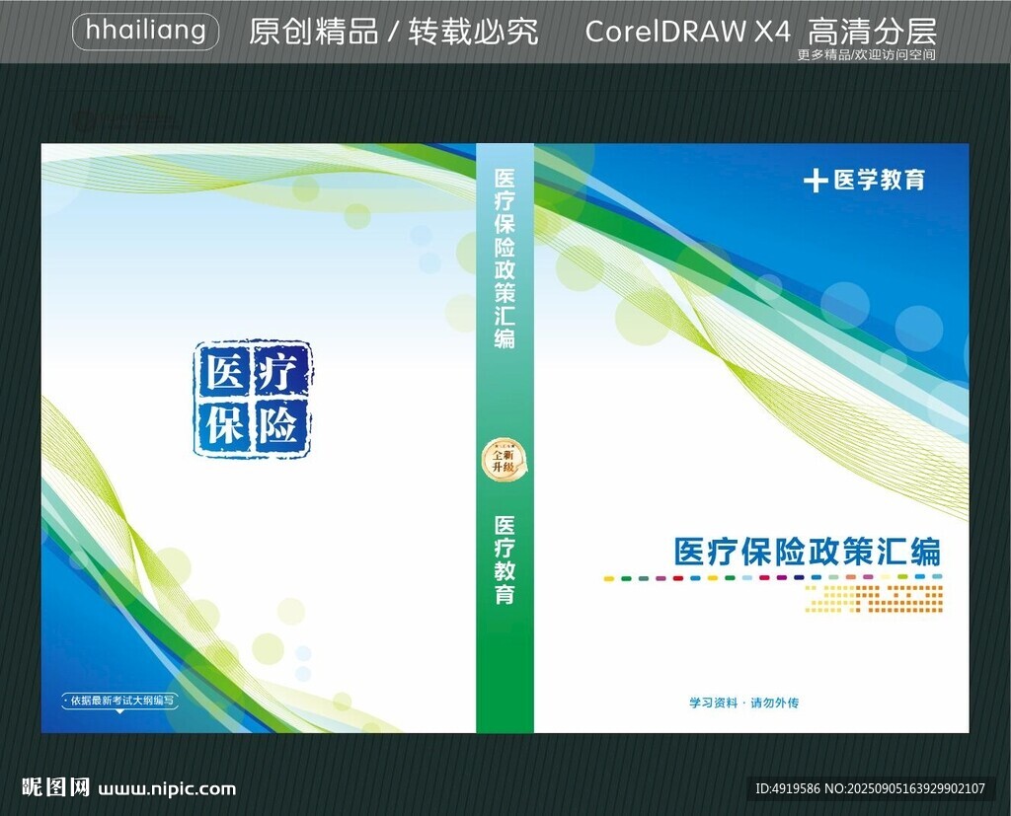Click the '高清分层' header text
The image size is (1011, 816).
872,32
